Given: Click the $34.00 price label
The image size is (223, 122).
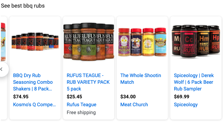Looking at the screenshot, I should click(128, 97).
